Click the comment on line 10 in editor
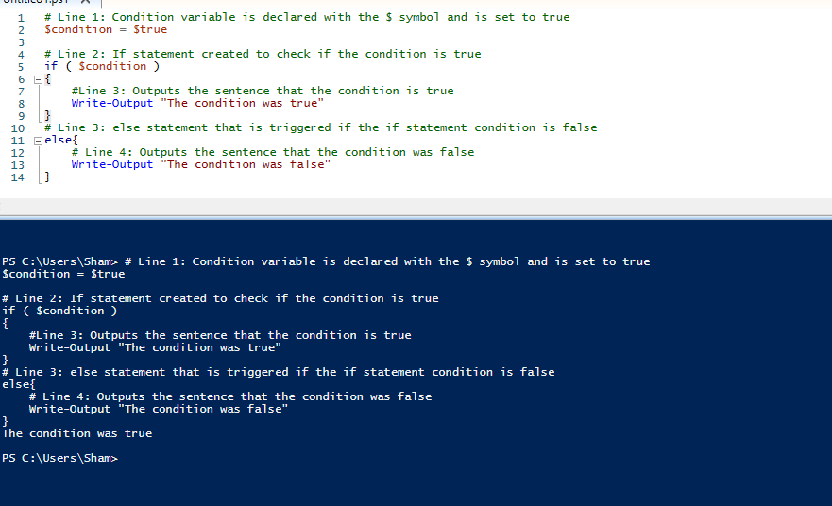832x506 pixels. pos(320,127)
